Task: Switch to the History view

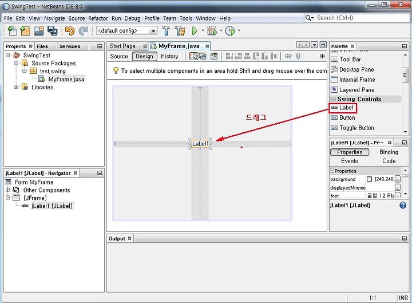Action: click(x=169, y=56)
